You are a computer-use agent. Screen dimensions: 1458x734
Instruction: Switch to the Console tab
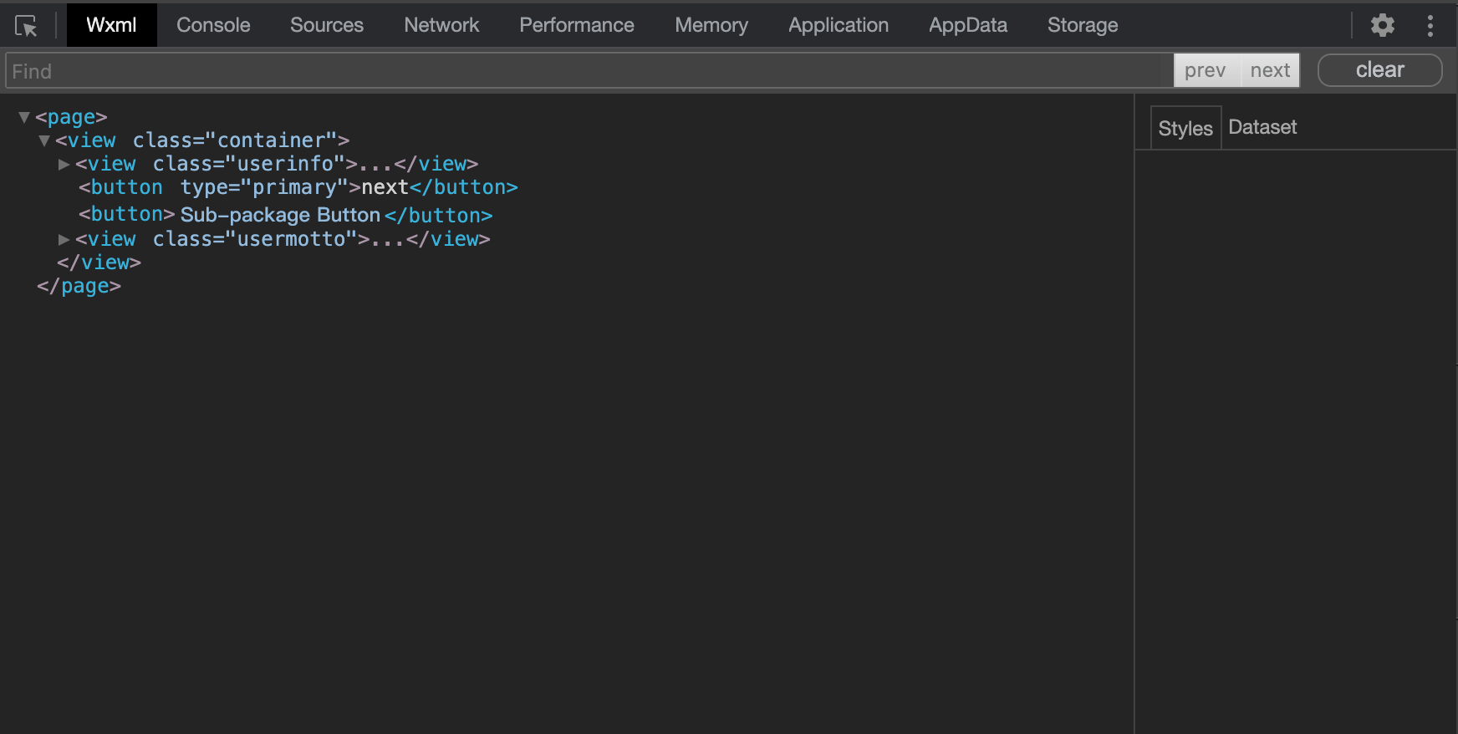(x=213, y=25)
